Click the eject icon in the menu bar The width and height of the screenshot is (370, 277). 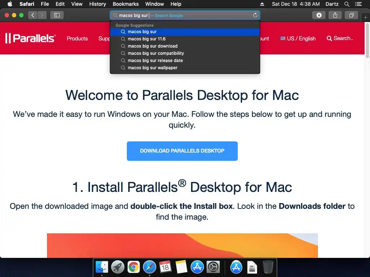(x=262, y=4)
